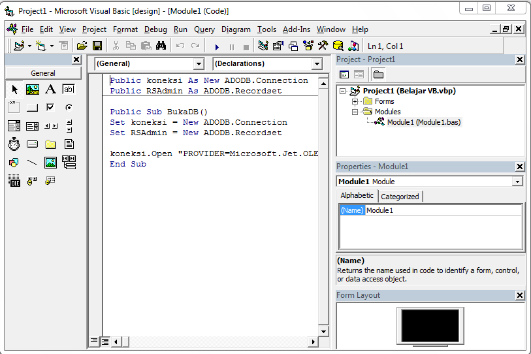
Task: Close the Form Layout panel
Action: tap(520, 295)
